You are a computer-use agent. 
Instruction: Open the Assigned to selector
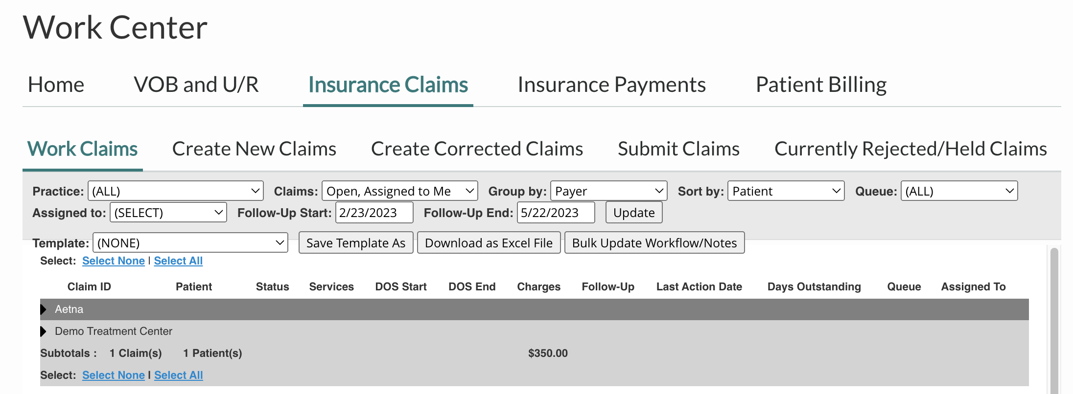pyautogui.click(x=168, y=212)
